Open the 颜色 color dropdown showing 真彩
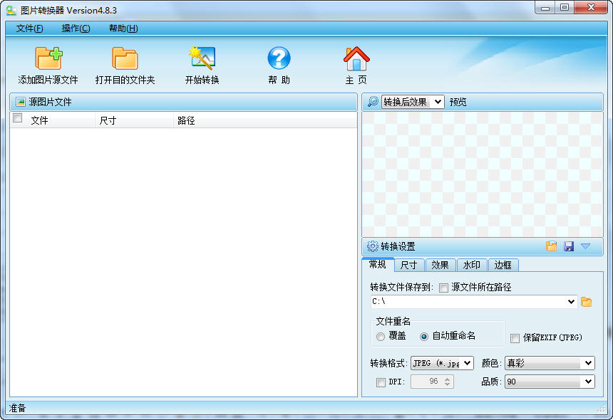The width and height of the screenshot is (613, 420). click(550, 363)
